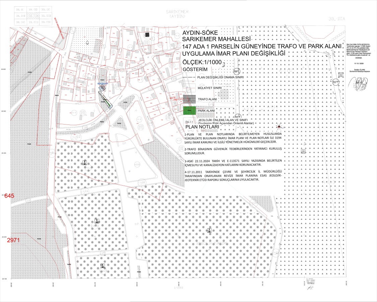This screenshot has width=377, height=302.
Task: Click the tent symbol in the largest dotted block
Action: [x=209, y=230]
